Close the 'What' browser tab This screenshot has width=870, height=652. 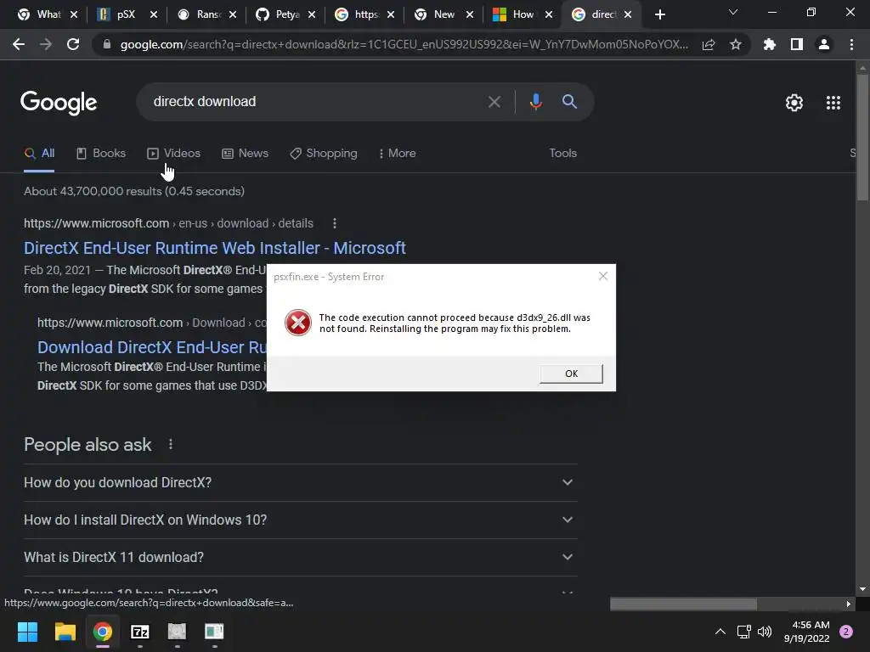coord(74,15)
